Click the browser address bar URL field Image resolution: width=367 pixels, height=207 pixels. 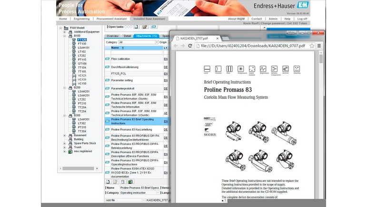253,46
